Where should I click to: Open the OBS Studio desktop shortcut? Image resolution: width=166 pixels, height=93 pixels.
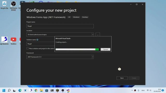13,5
